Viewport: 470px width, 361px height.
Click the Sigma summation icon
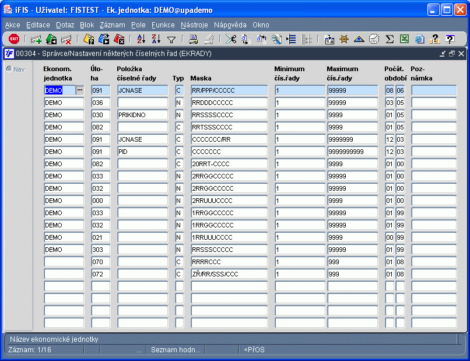(x=390, y=39)
